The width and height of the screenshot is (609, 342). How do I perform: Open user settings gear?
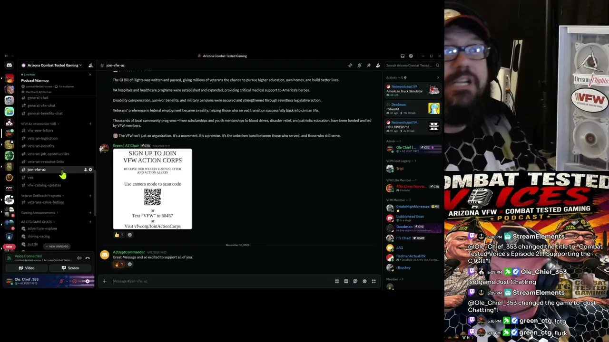88,281
